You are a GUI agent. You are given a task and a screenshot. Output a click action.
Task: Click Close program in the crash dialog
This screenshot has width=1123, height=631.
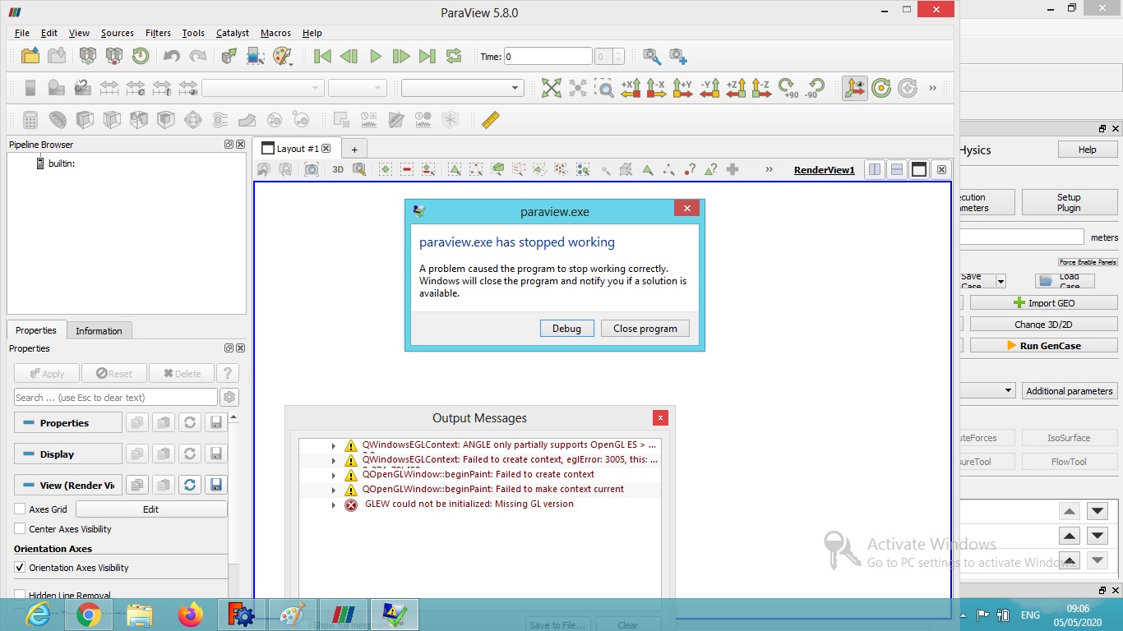click(645, 328)
